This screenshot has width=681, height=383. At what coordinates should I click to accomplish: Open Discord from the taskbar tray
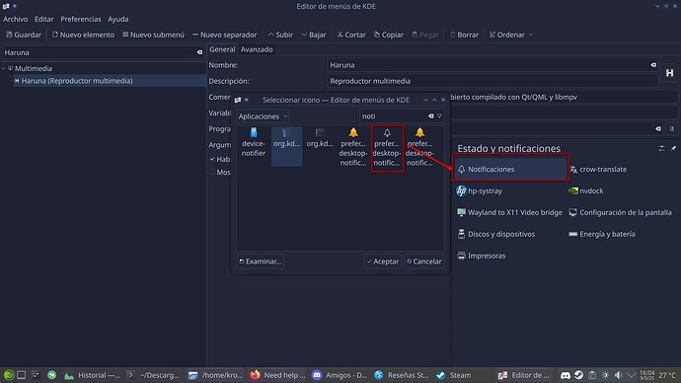coord(566,375)
